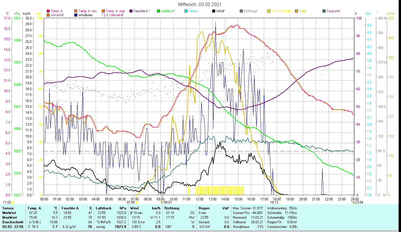Click the dark blue Windböen legend swatch
The width and height of the screenshot is (401, 232).
click(x=76, y=15)
